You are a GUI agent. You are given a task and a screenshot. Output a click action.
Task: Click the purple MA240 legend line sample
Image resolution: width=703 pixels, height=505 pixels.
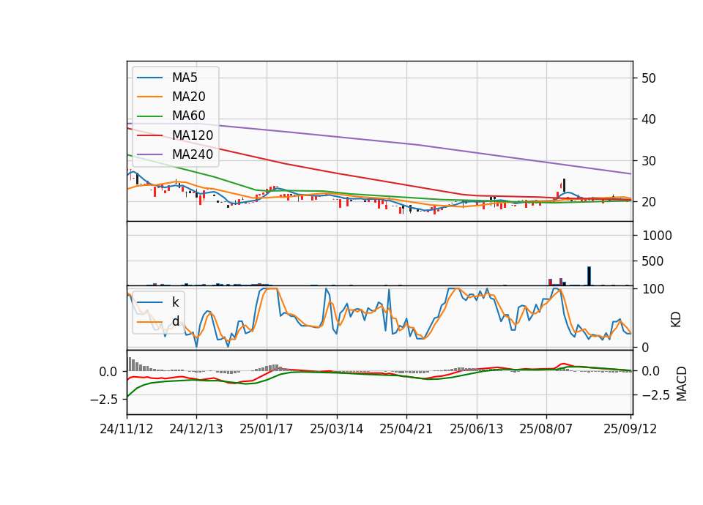point(149,154)
